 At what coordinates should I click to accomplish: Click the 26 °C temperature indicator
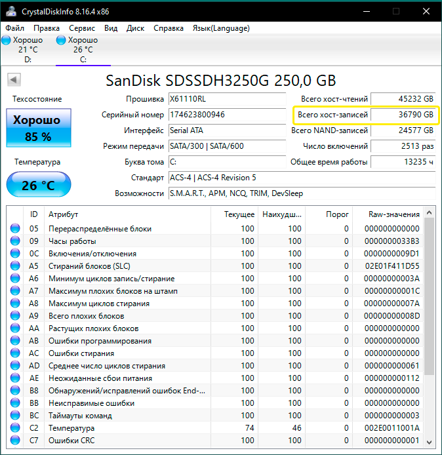click(39, 184)
